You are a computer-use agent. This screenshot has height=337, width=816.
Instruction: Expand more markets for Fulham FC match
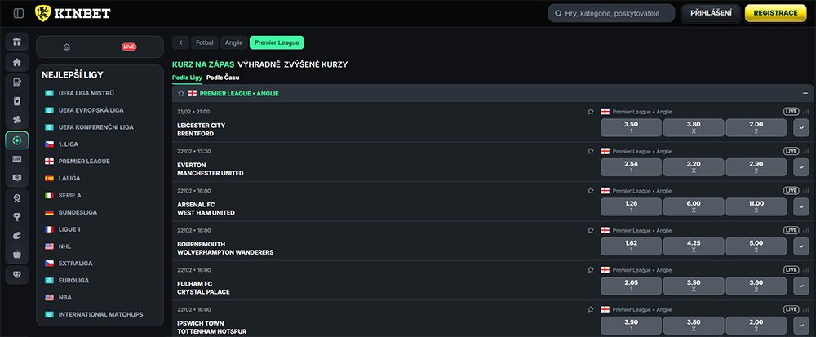tap(801, 286)
